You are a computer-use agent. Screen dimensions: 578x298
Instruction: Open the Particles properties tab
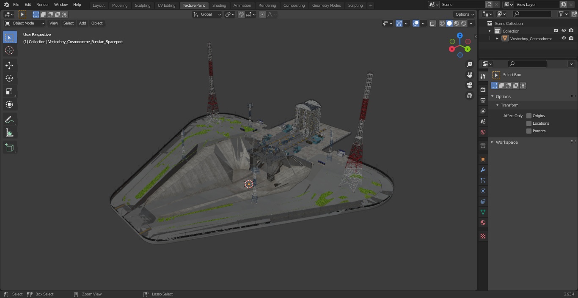pos(483,180)
